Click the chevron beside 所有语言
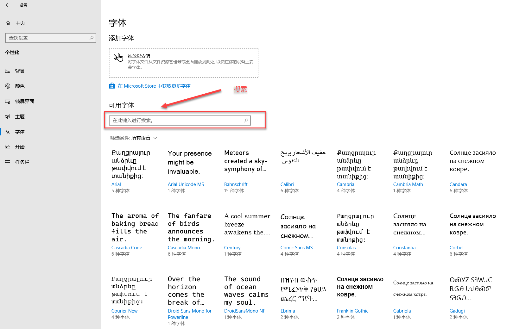 pos(155,138)
